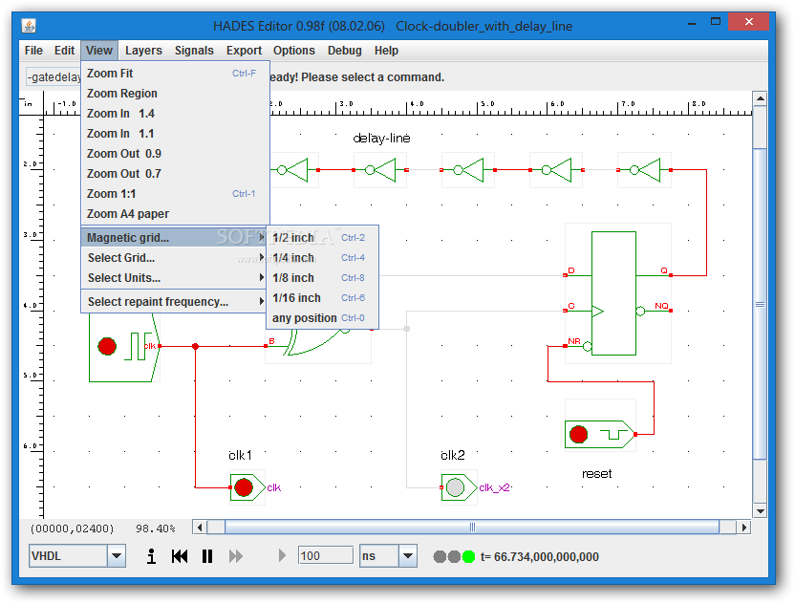Click the -gatedelay command field
This screenshot has width=795, height=604.
click(x=54, y=77)
